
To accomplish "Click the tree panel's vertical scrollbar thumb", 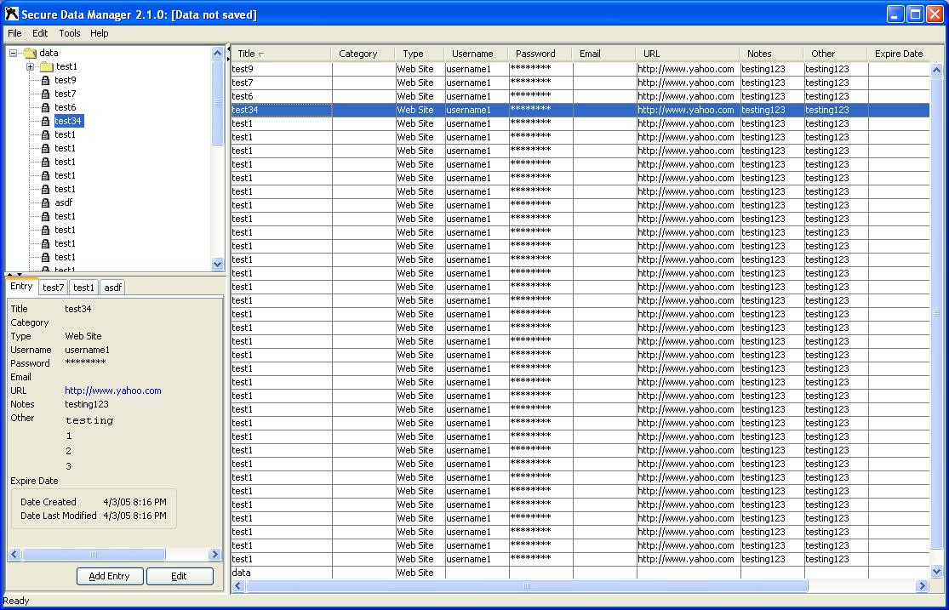I will click(218, 102).
